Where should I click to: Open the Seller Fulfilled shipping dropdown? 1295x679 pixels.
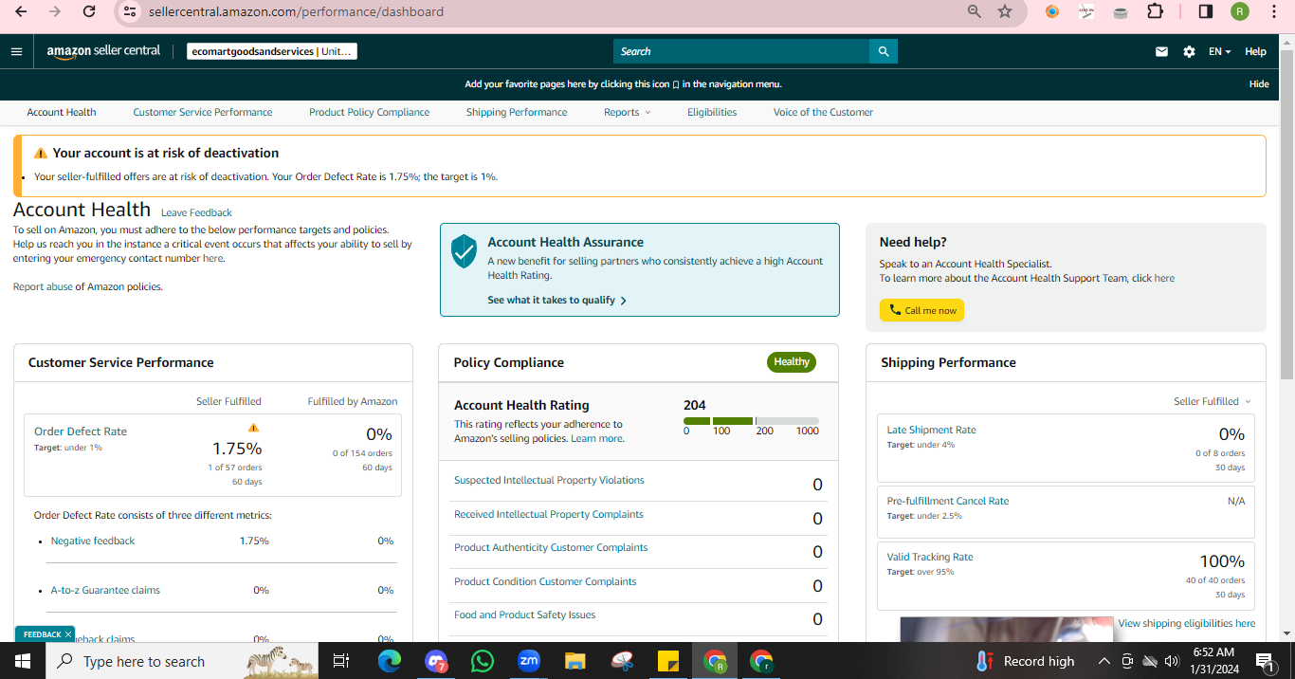(1213, 401)
